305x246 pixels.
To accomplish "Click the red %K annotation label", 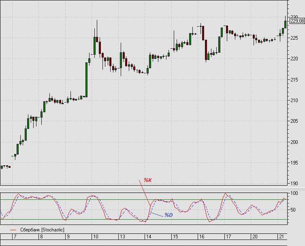I will click(x=147, y=180).
